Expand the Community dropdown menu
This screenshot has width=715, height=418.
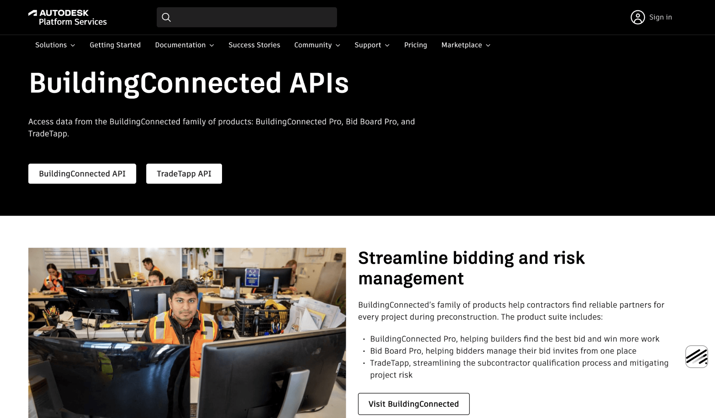(317, 45)
